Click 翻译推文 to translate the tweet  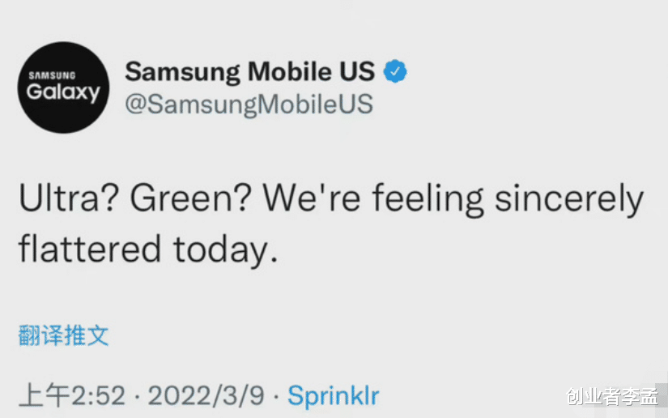click(63, 335)
